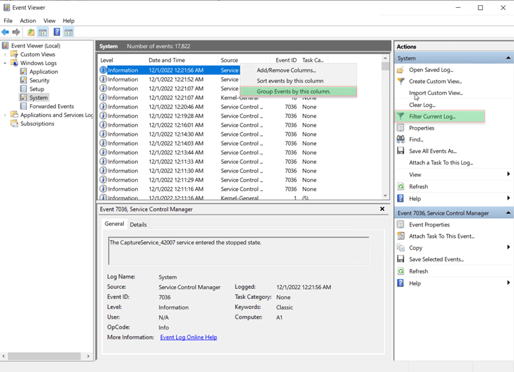Click event list scrollbar down arrow
Screen dimensions: 514x372
click(x=385, y=196)
